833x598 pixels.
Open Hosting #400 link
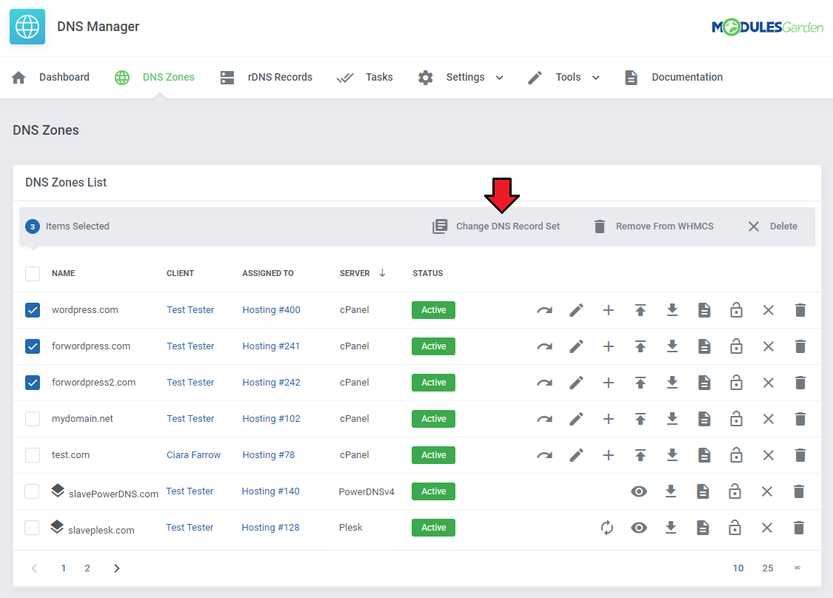[x=272, y=310]
